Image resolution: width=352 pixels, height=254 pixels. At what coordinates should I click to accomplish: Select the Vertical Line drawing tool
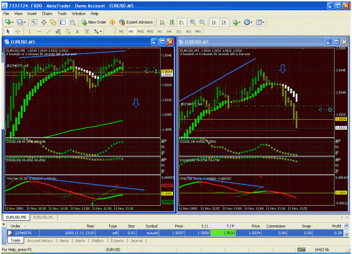pyautogui.click(x=29, y=31)
